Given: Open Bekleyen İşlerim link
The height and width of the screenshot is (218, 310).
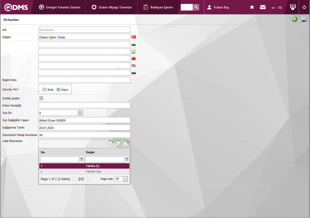Looking at the screenshot, I should point(158,7).
